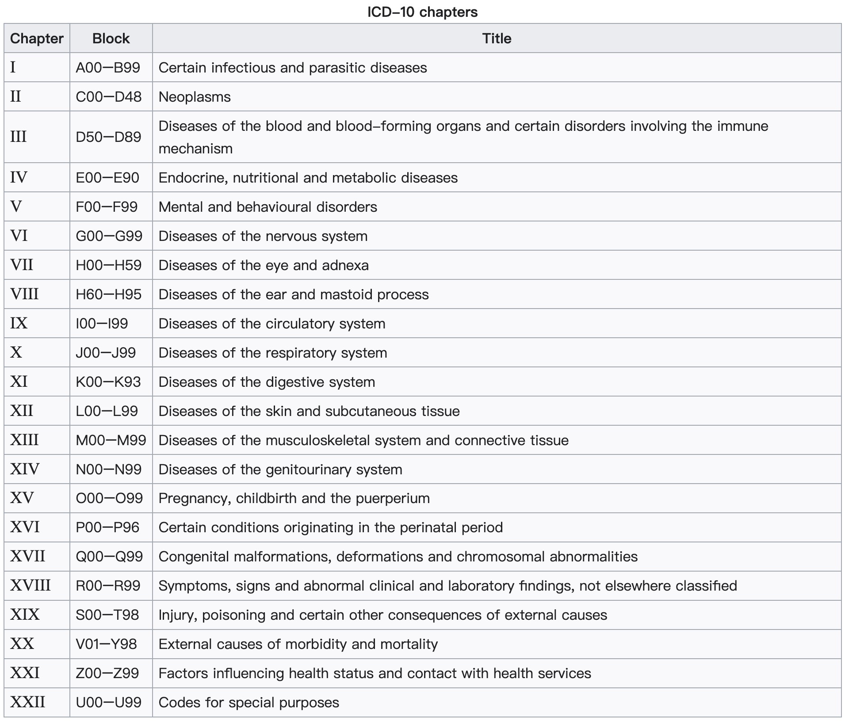Click the Title column header

(x=497, y=38)
